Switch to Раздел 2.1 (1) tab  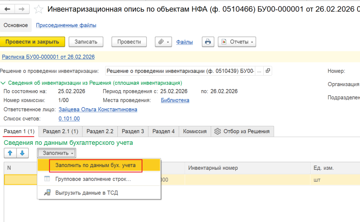(60, 131)
